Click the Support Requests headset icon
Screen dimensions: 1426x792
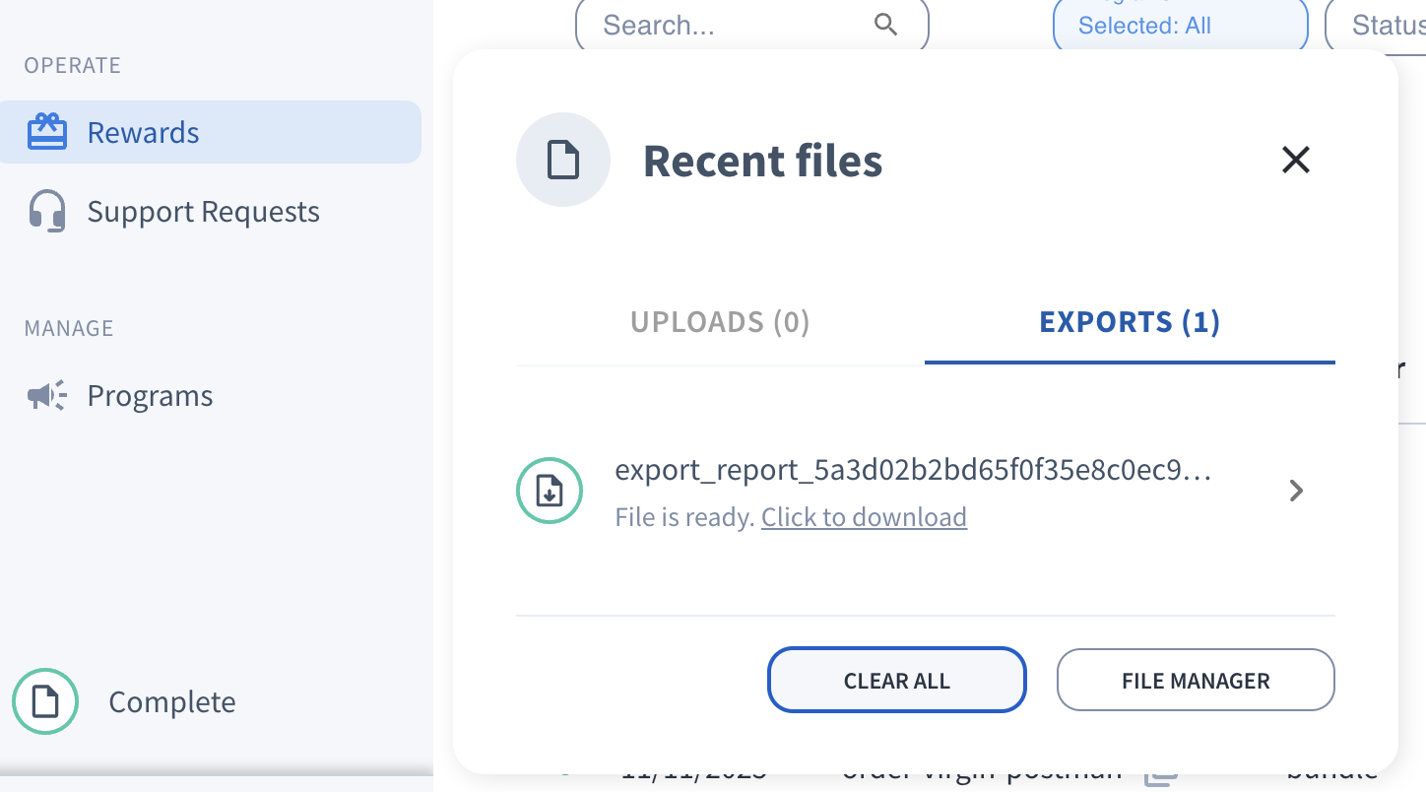click(x=46, y=212)
